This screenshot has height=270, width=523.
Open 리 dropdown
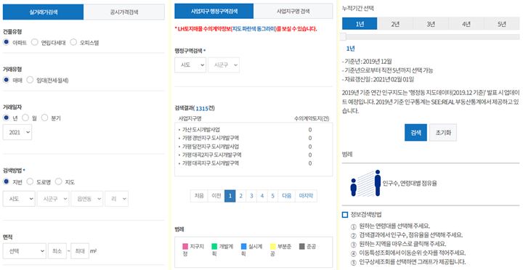click(117, 199)
